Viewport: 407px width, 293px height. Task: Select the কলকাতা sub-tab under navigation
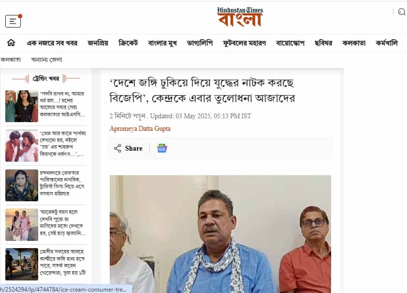[x=10, y=60]
